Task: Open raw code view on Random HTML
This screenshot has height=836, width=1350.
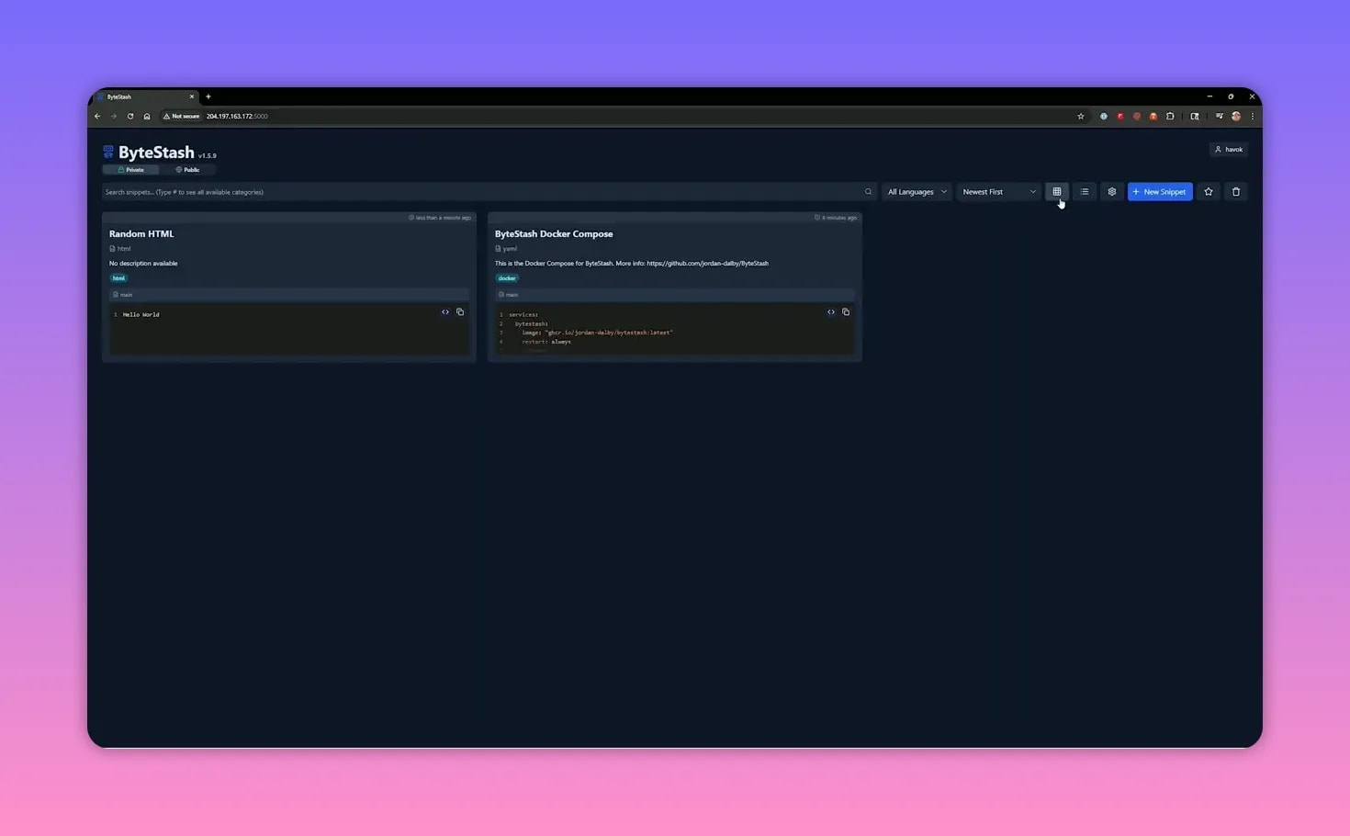Action: click(445, 312)
